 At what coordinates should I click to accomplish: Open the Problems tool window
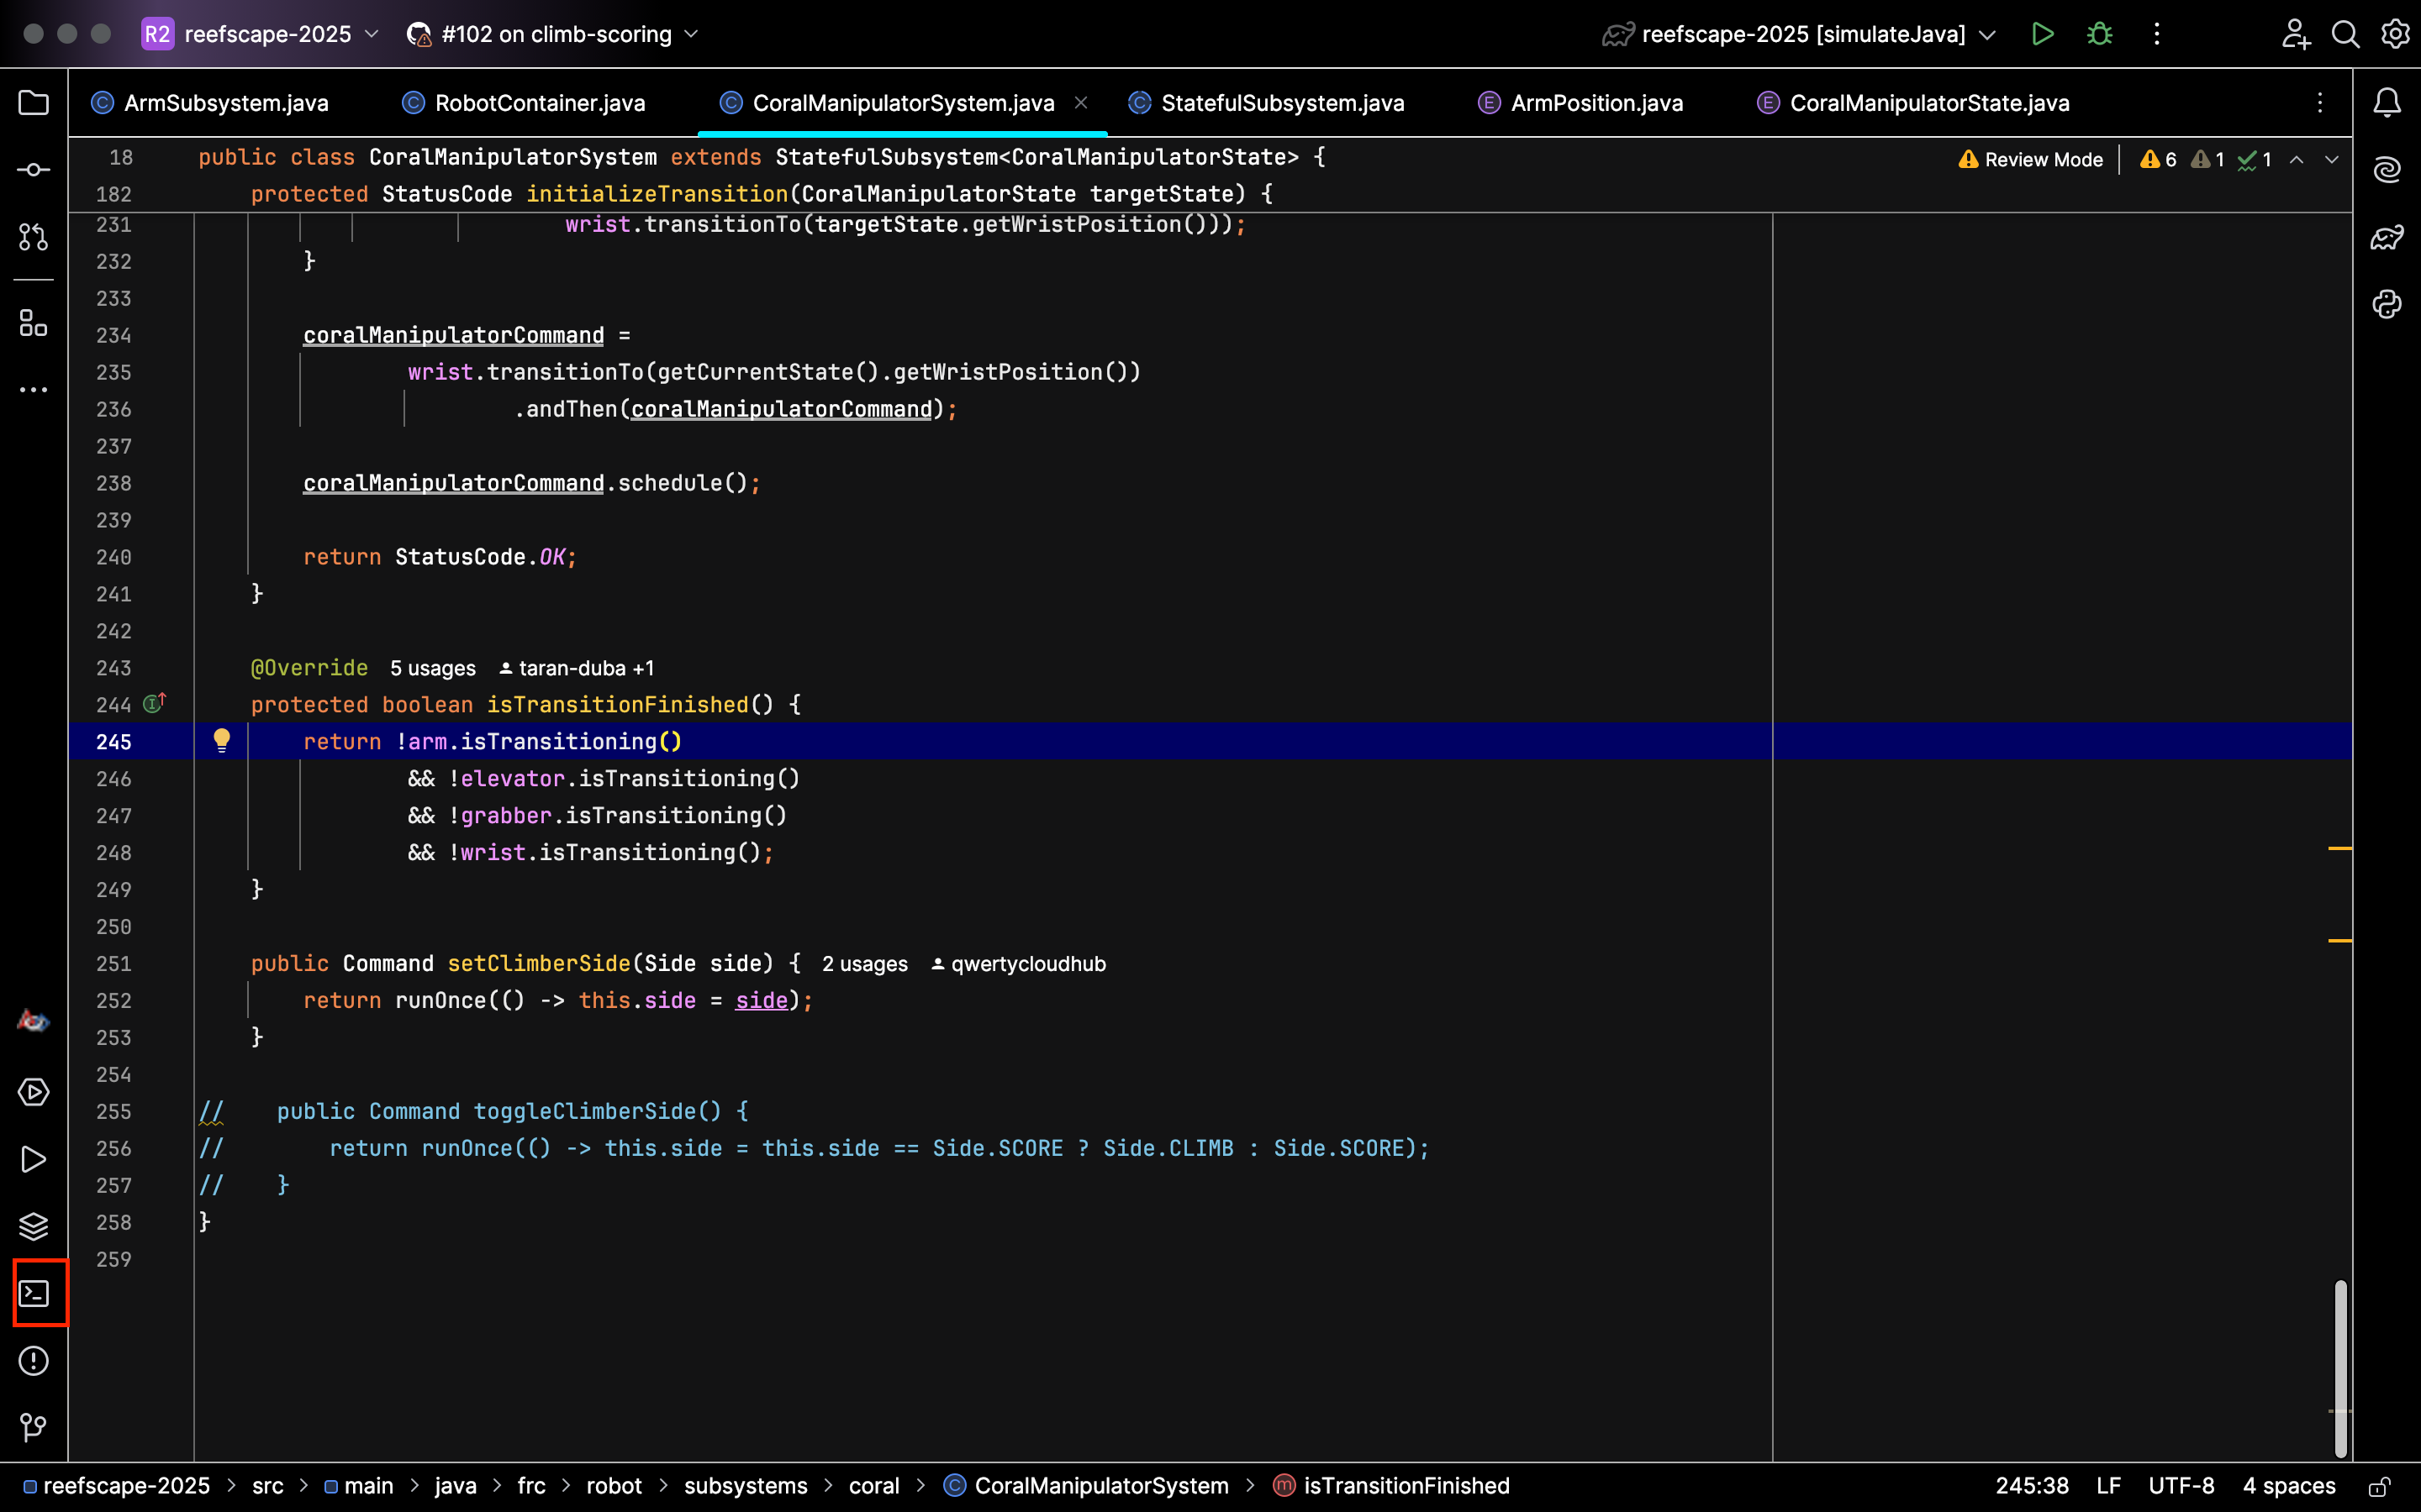[x=33, y=1360]
